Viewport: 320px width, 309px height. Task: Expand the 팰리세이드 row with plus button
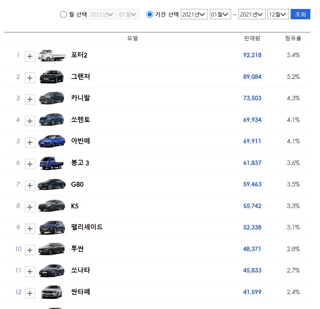pyautogui.click(x=30, y=228)
